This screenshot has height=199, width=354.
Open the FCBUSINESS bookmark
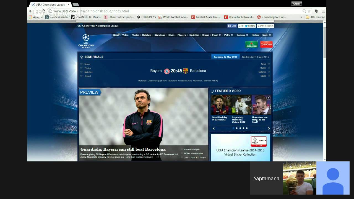point(146,17)
